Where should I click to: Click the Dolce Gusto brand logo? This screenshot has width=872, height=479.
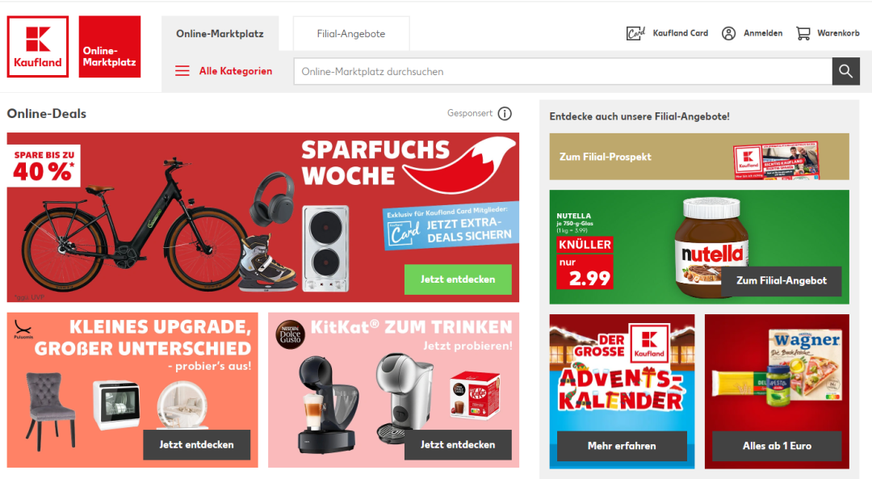pyautogui.click(x=290, y=335)
